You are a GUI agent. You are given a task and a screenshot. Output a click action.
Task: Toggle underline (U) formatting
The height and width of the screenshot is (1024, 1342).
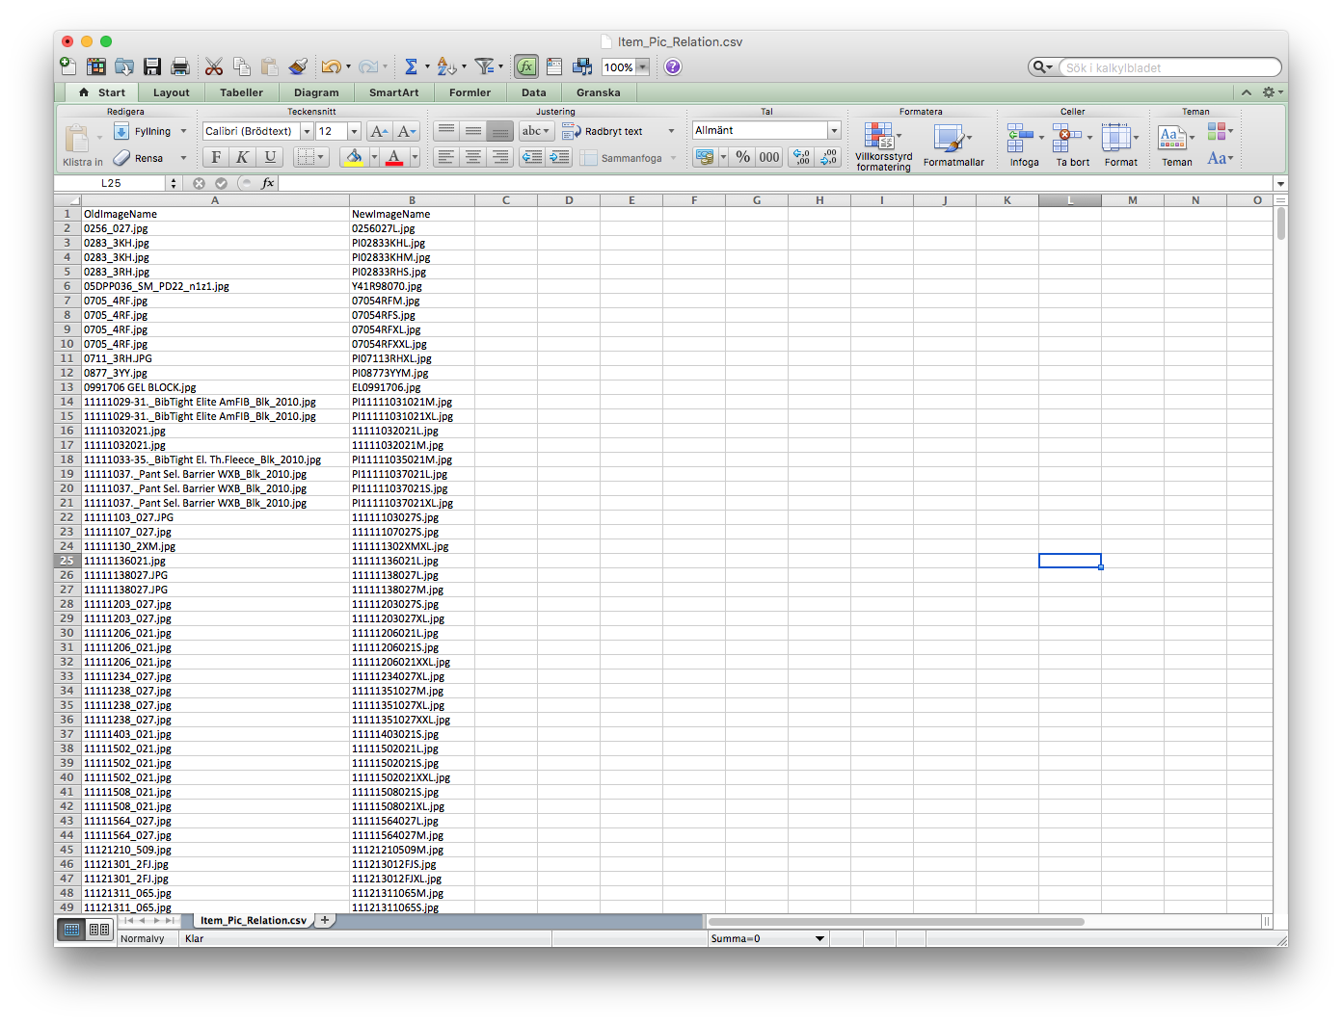270,157
